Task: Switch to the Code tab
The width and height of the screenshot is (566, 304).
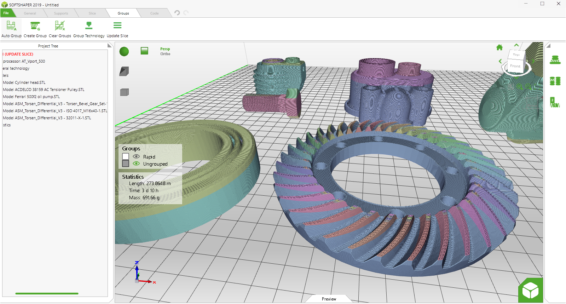Action: [x=154, y=13]
